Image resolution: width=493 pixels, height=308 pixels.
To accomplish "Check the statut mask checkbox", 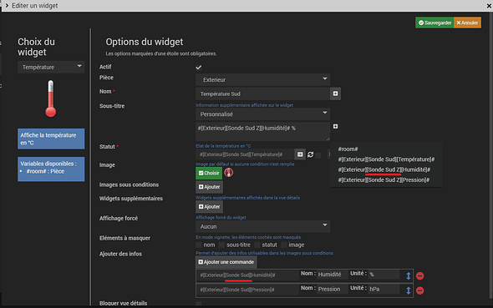I will click(257, 245).
